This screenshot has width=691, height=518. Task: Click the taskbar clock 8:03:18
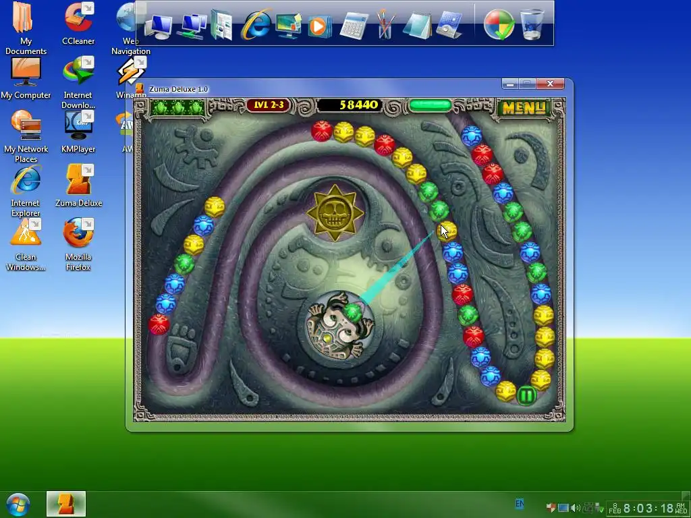pyautogui.click(x=648, y=509)
